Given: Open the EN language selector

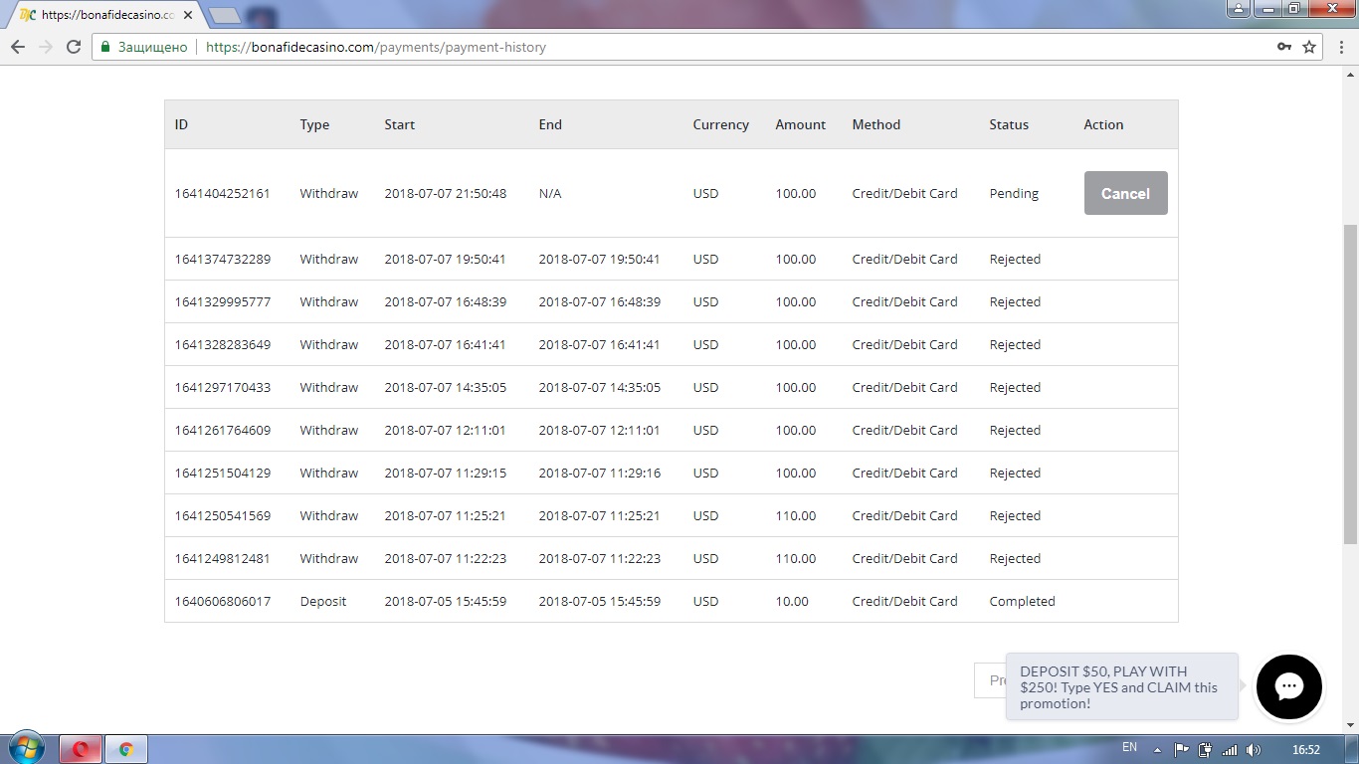Looking at the screenshot, I should pos(1129,747).
